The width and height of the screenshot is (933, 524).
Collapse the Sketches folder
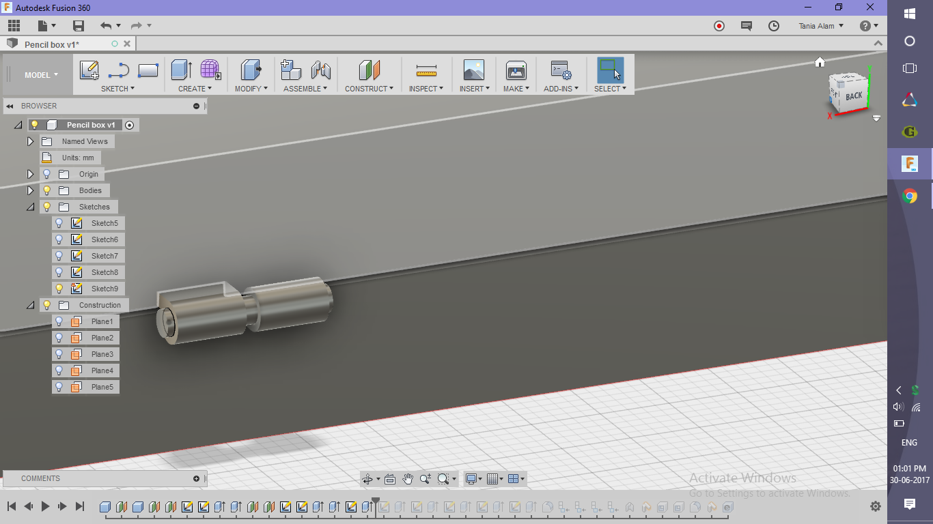pyautogui.click(x=30, y=207)
